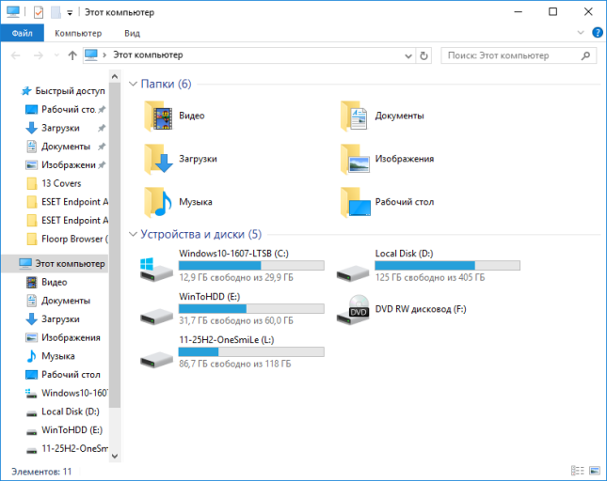Click the sidebar scrollbar down arrow
Image resolution: width=607 pixels, height=481 pixels.
[x=115, y=457]
